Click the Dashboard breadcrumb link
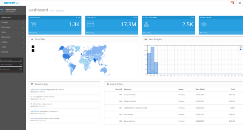This screenshot has width=243, height=130. point(60,11)
